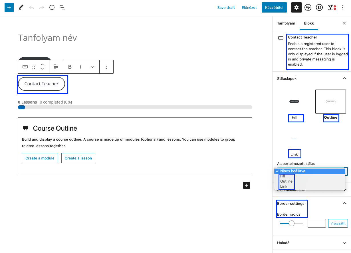Viewport: 351px width, 253px height.
Task: Select the Outline block style
Action: pyautogui.click(x=330, y=101)
